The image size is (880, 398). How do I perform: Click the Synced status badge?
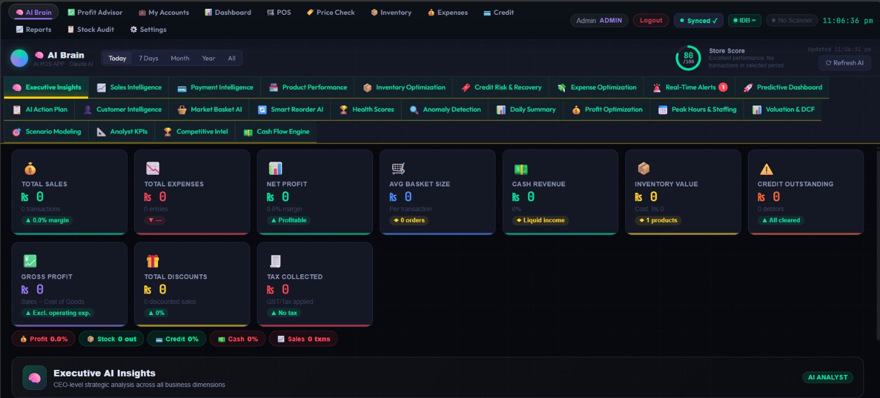(698, 20)
